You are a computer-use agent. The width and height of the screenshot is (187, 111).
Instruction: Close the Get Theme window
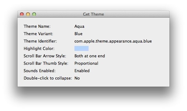click(22, 14)
